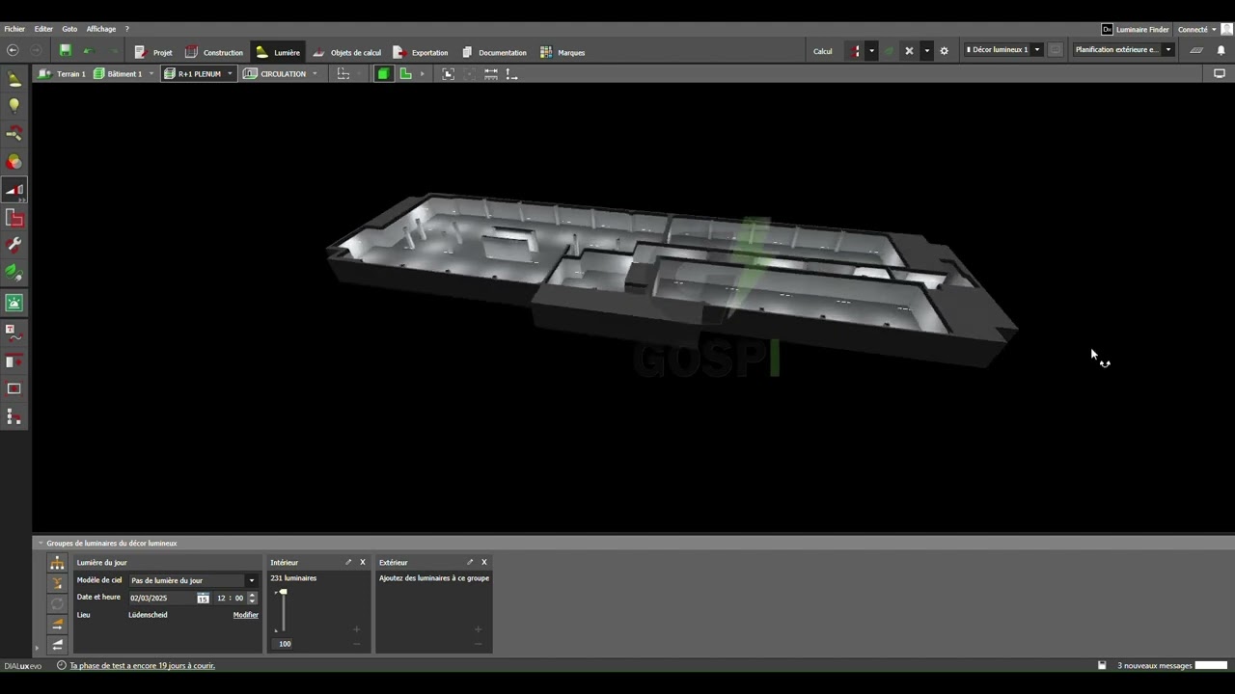
Task: Toggle the surface icon next to Planification extérieure
Action: pyautogui.click(x=1196, y=50)
